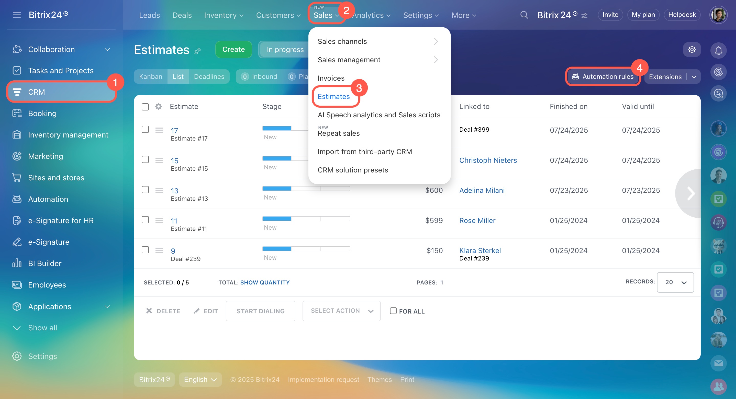Check the box for Estimate #15
The height and width of the screenshot is (399, 736).
[x=145, y=160]
